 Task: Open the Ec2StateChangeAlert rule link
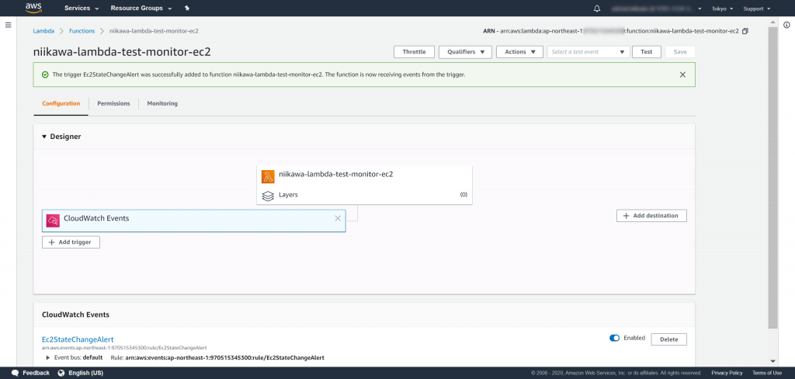click(78, 339)
